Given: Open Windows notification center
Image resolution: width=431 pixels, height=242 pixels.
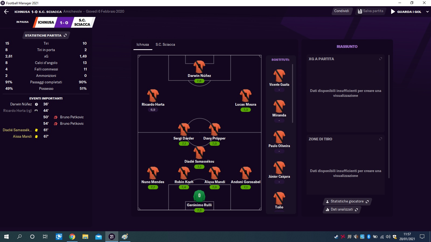Looking at the screenshot, I should (x=422, y=237).
